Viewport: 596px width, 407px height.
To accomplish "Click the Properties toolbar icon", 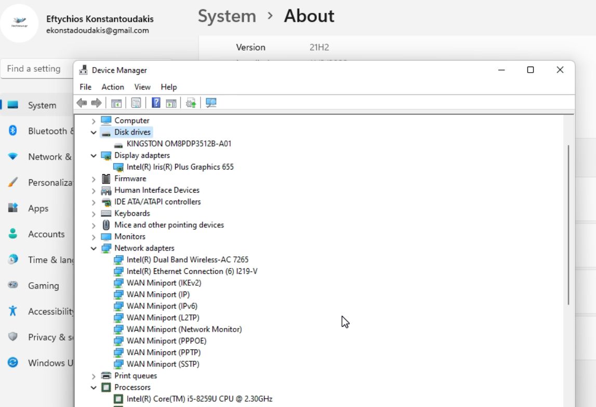I will tap(136, 103).
